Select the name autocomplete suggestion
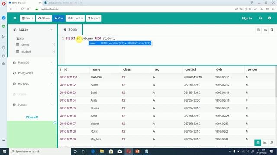This screenshot has height=155, width=277. click(x=120, y=43)
